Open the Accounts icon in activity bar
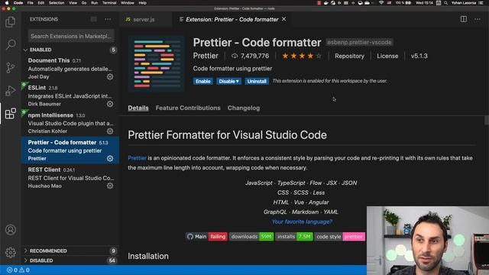The width and height of the screenshot is (489, 275). (x=10, y=230)
